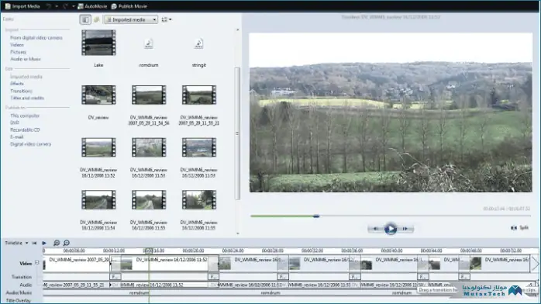Image resolution: width=541 pixels, height=304 pixels.
Task: Zoom out the timeline with minus magnifier
Action: click(67, 243)
